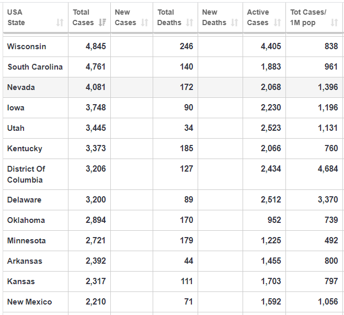
Task: Click Kansas total deaths value 111
Action: pos(186,282)
